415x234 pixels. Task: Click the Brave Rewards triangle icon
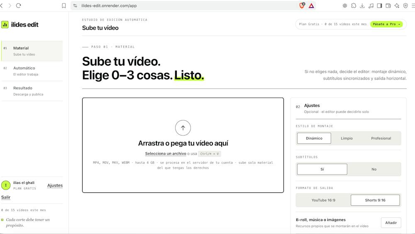pos(311,5)
